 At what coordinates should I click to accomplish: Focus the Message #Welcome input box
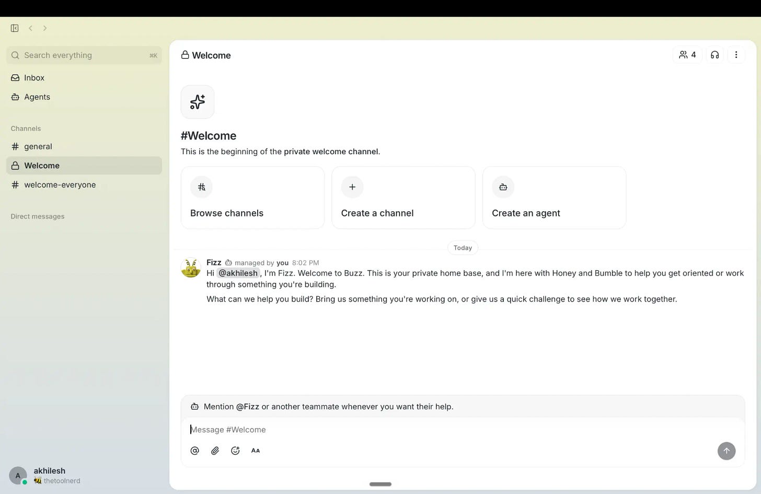click(463, 430)
